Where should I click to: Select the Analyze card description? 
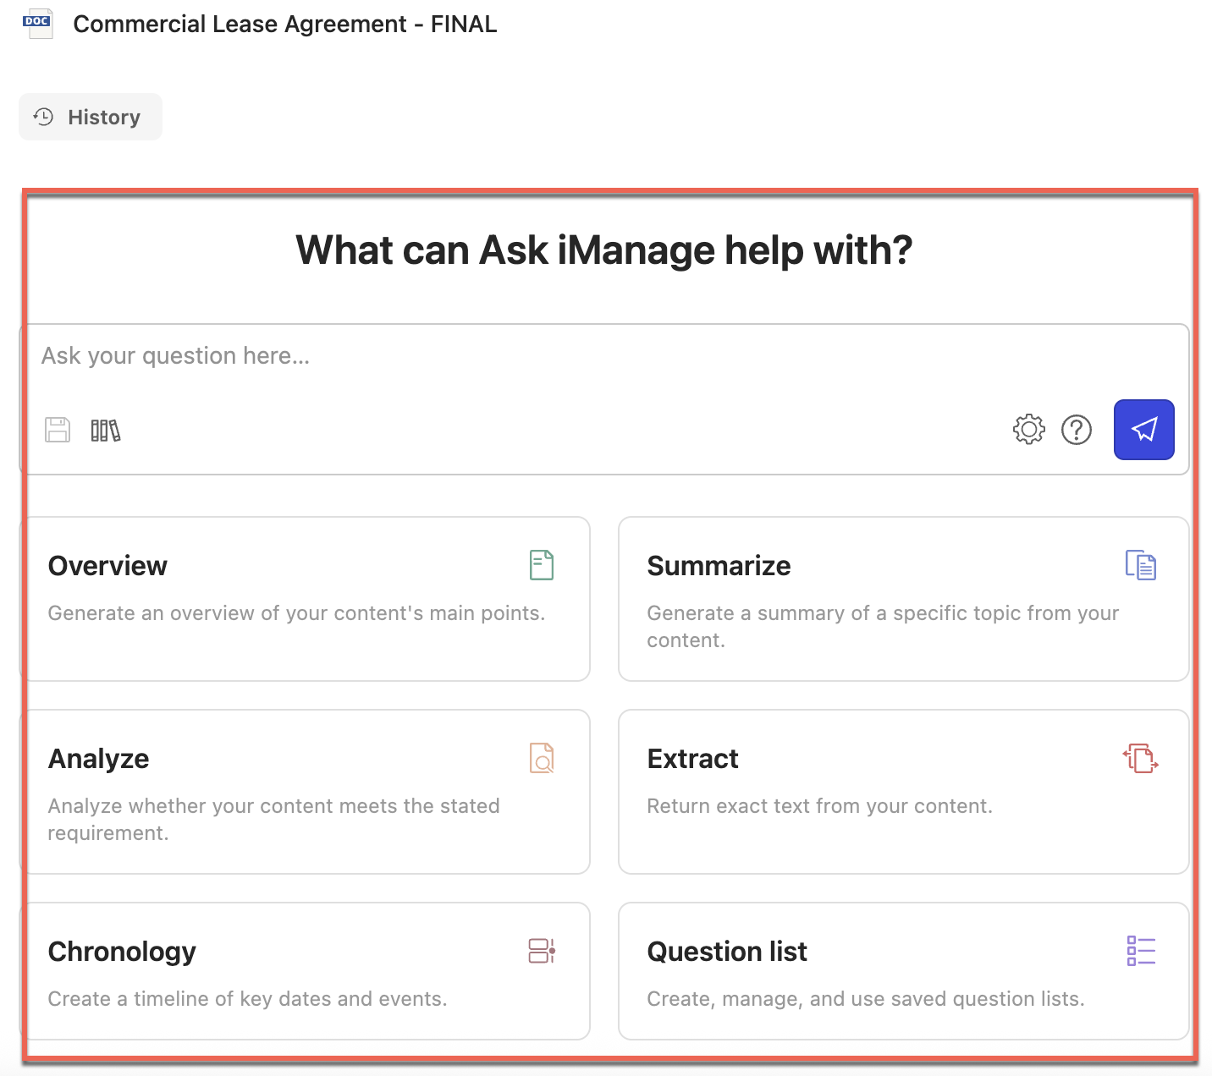coord(273,819)
